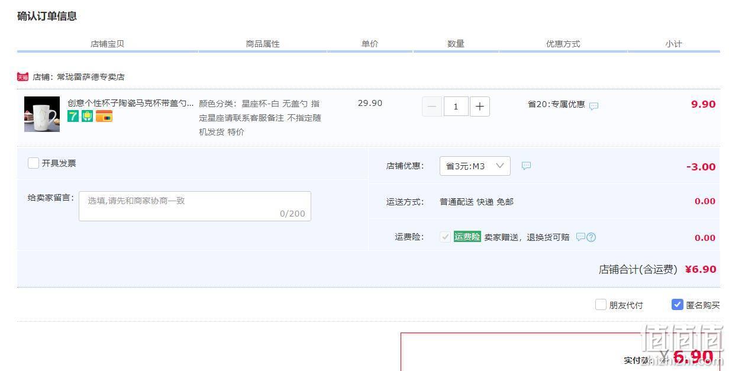
Task: Toggle the 运费险 shipping insurance checkbox
Action: point(445,237)
